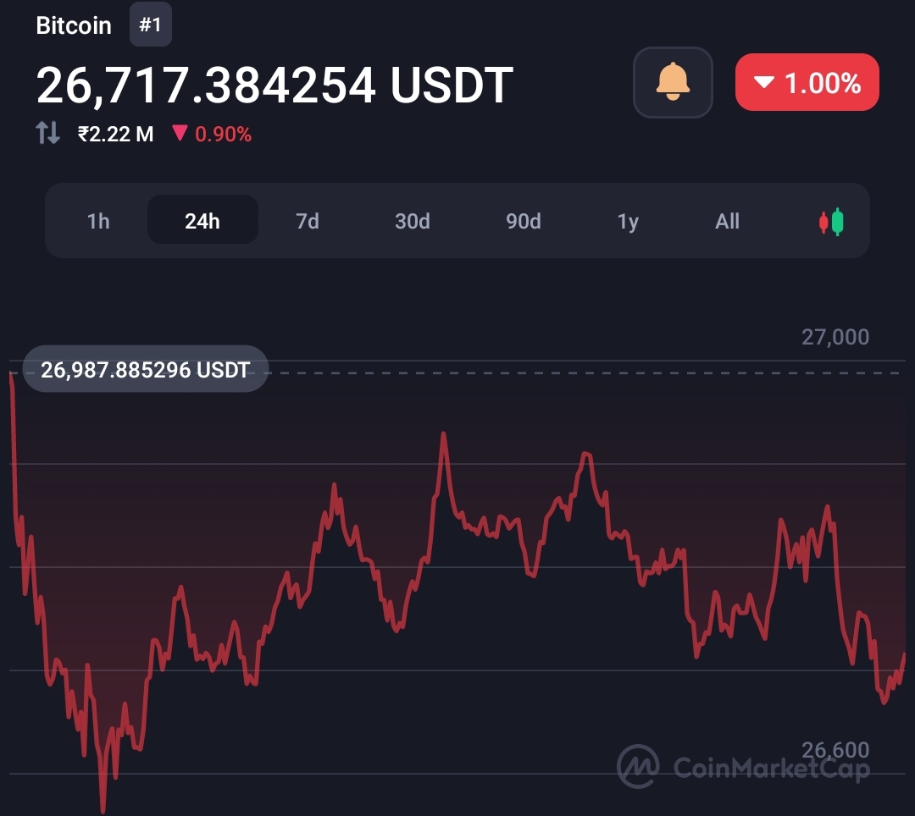915x816 pixels.
Task: Click the 26,600 axis label
Action: [835, 749]
